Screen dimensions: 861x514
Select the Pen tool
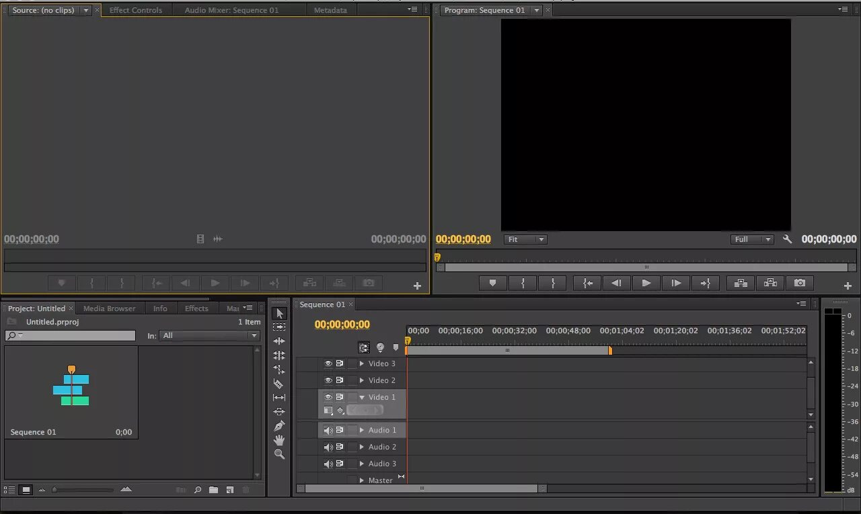pos(279,426)
